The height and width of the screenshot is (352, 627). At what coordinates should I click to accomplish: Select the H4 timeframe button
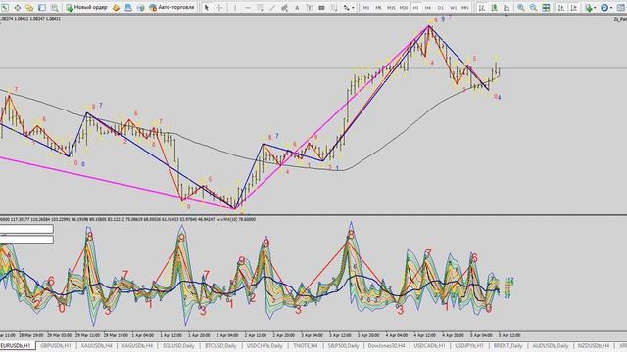coord(428,8)
